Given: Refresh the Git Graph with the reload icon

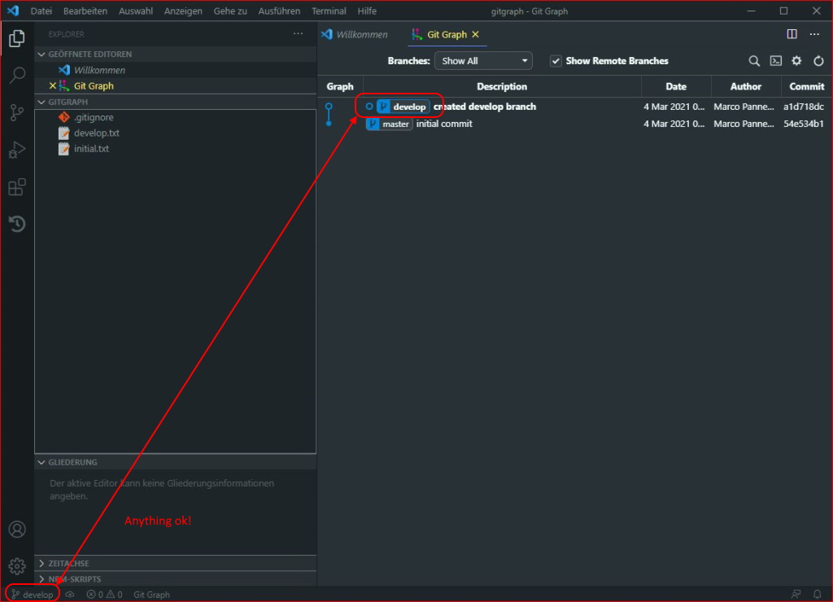Looking at the screenshot, I should pyautogui.click(x=818, y=60).
